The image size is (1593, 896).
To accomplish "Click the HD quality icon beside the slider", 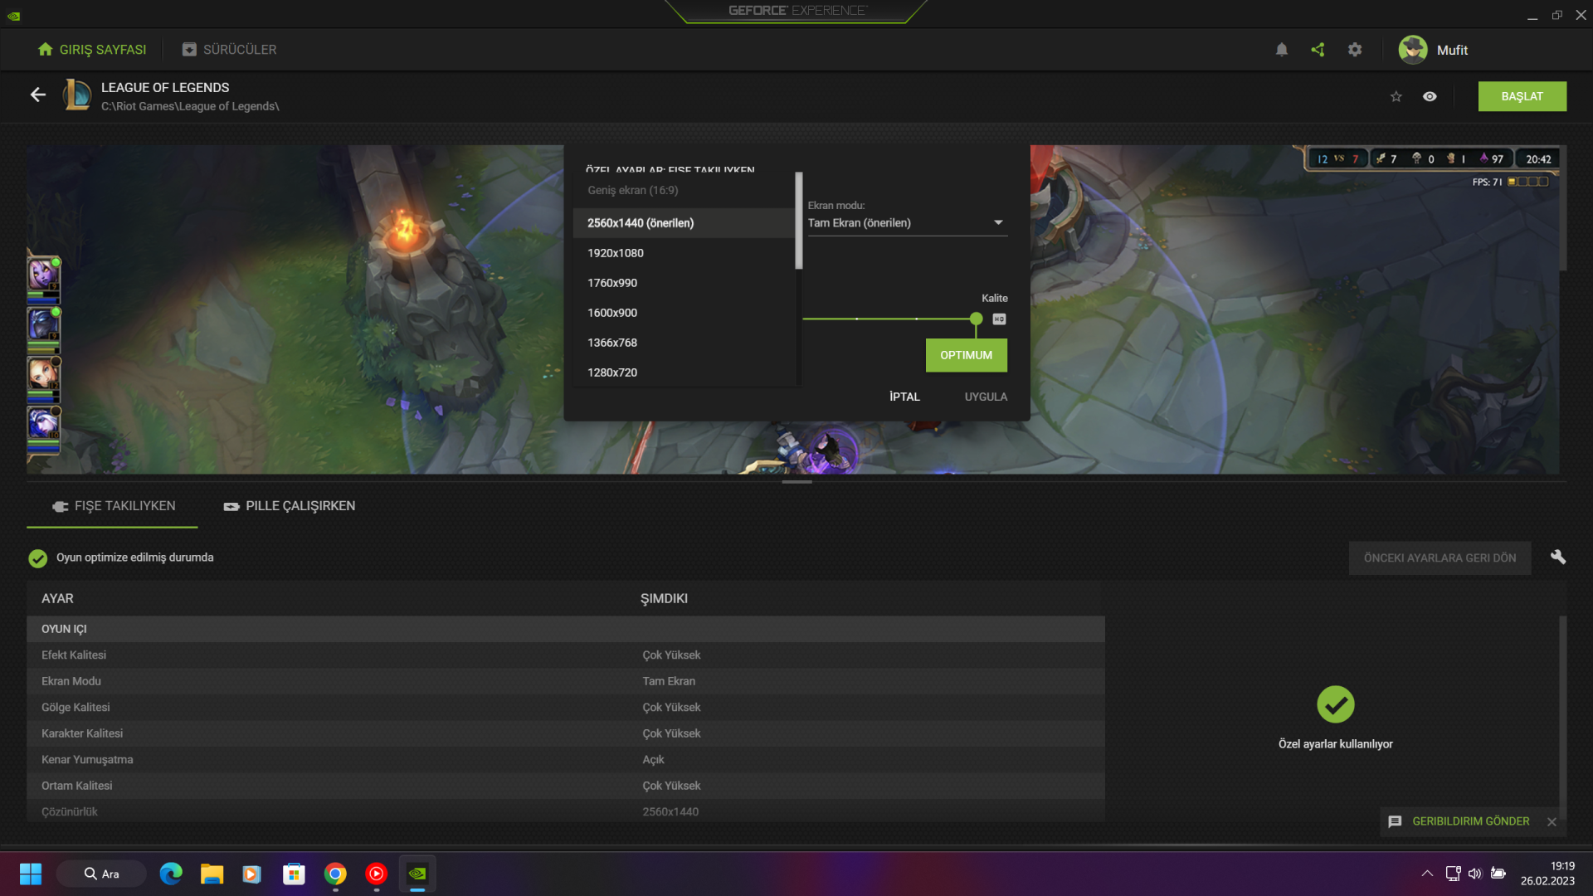I will [x=999, y=319].
